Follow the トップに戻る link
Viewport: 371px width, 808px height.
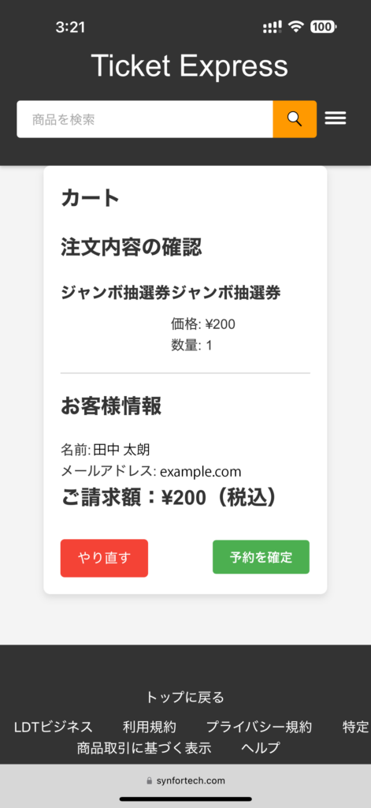(185, 698)
